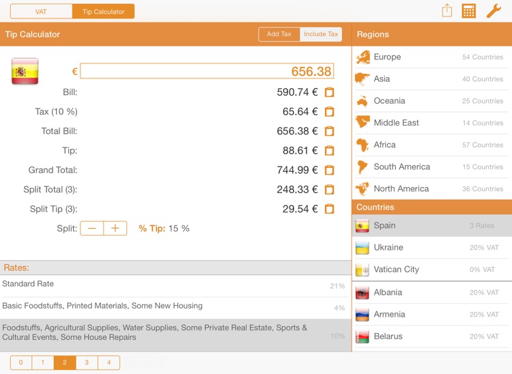
Task: Choose Albania by its country name
Action: tap(388, 292)
